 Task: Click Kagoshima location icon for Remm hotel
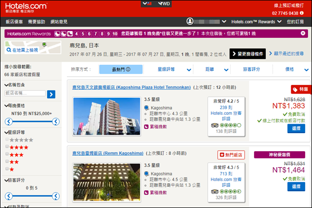pyautogui.click(x=147, y=174)
